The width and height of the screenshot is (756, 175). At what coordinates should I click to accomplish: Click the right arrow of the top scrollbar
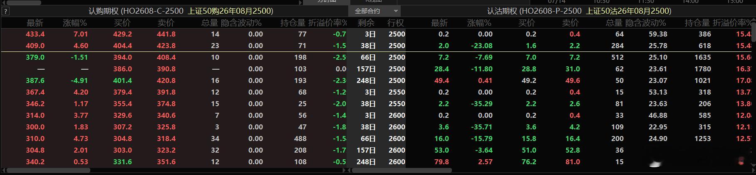coord(301,2)
